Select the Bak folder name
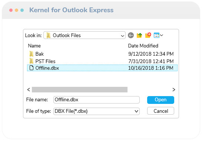Screen dimensions: 202x141 pyautogui.click(x=39, y=54)
